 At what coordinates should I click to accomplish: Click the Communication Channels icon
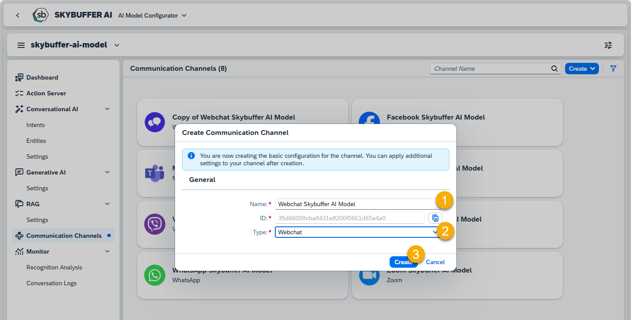click(19, 236)
